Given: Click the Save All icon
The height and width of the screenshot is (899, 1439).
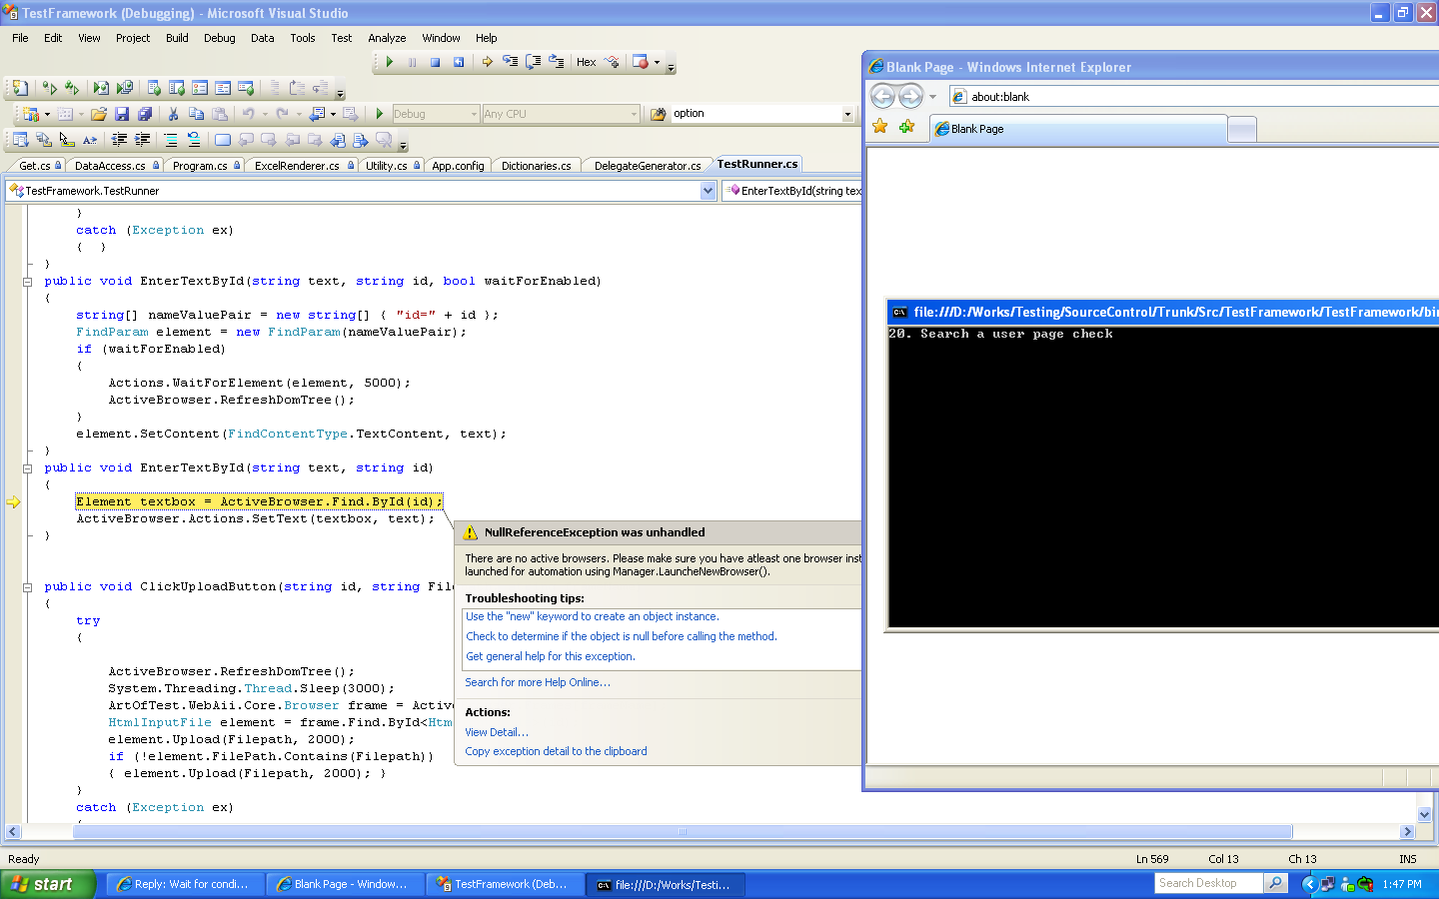Looking at the screenshot, I should [145, 114].
